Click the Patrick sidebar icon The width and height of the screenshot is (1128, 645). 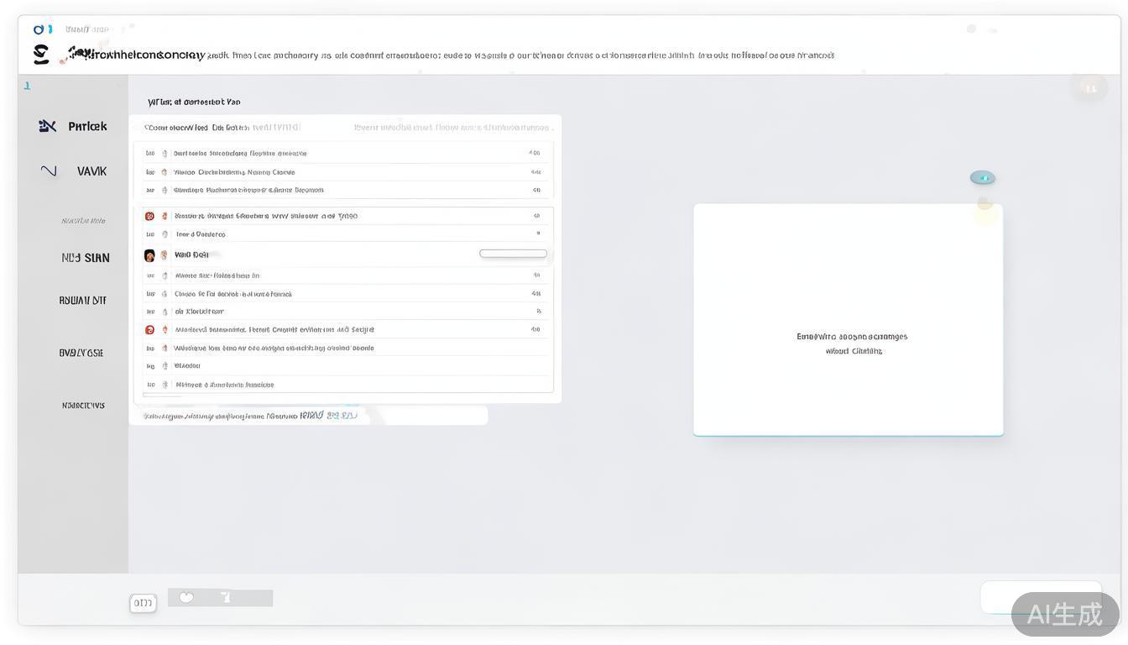tap(47, 126)
